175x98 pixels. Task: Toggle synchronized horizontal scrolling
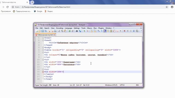click(95, 31)
